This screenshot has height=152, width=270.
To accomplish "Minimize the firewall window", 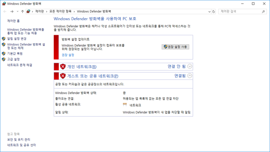I will pyautogui.click(x=243, y=3).
